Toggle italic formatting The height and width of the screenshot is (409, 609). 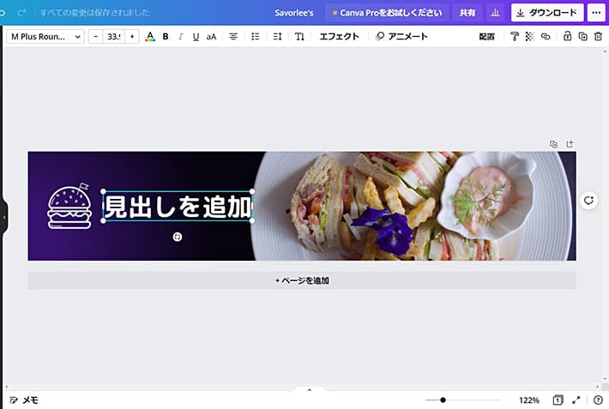point(181,37)
